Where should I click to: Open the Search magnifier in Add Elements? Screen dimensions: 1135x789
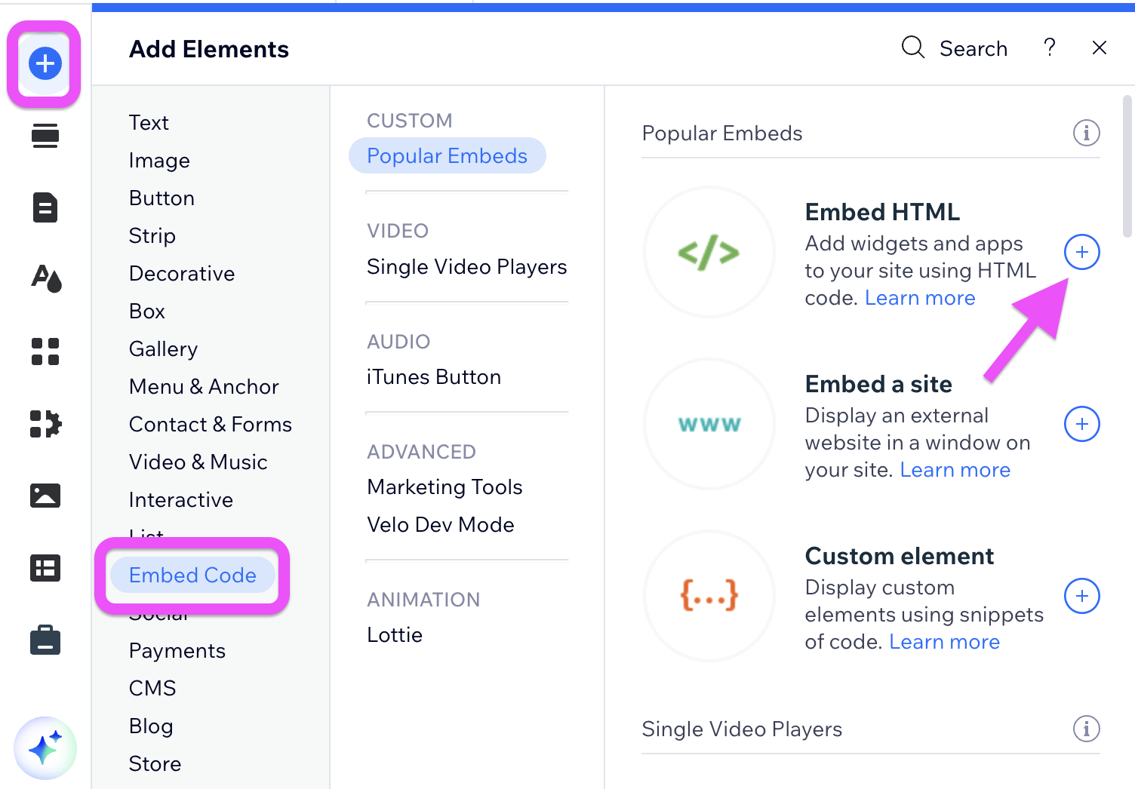click(912, 48)
